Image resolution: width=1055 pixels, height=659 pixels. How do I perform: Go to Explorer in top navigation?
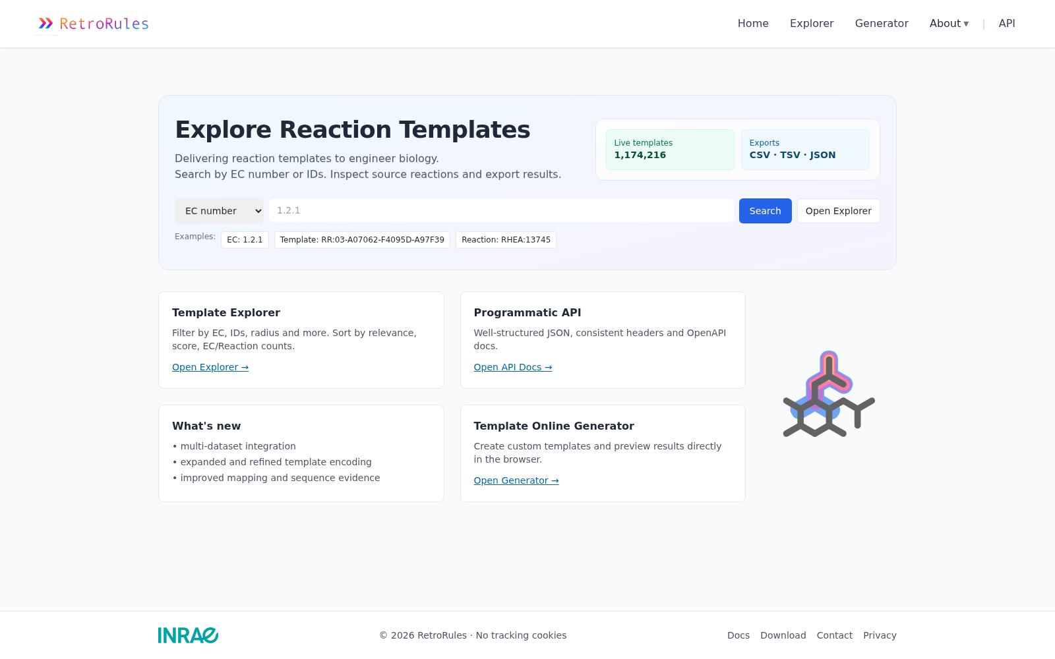[812, 24]
